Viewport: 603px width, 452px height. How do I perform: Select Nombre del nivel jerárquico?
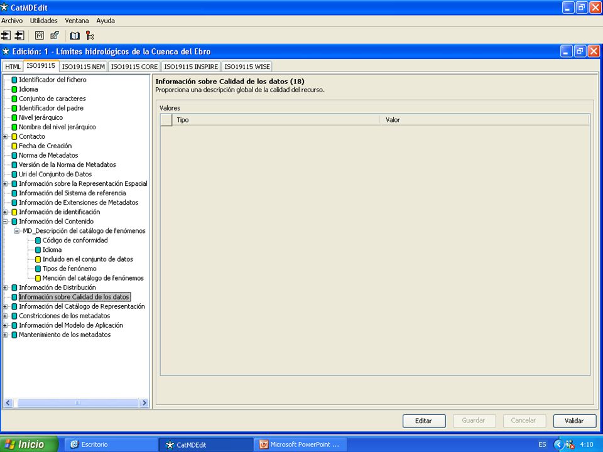(x=57, y=127)
